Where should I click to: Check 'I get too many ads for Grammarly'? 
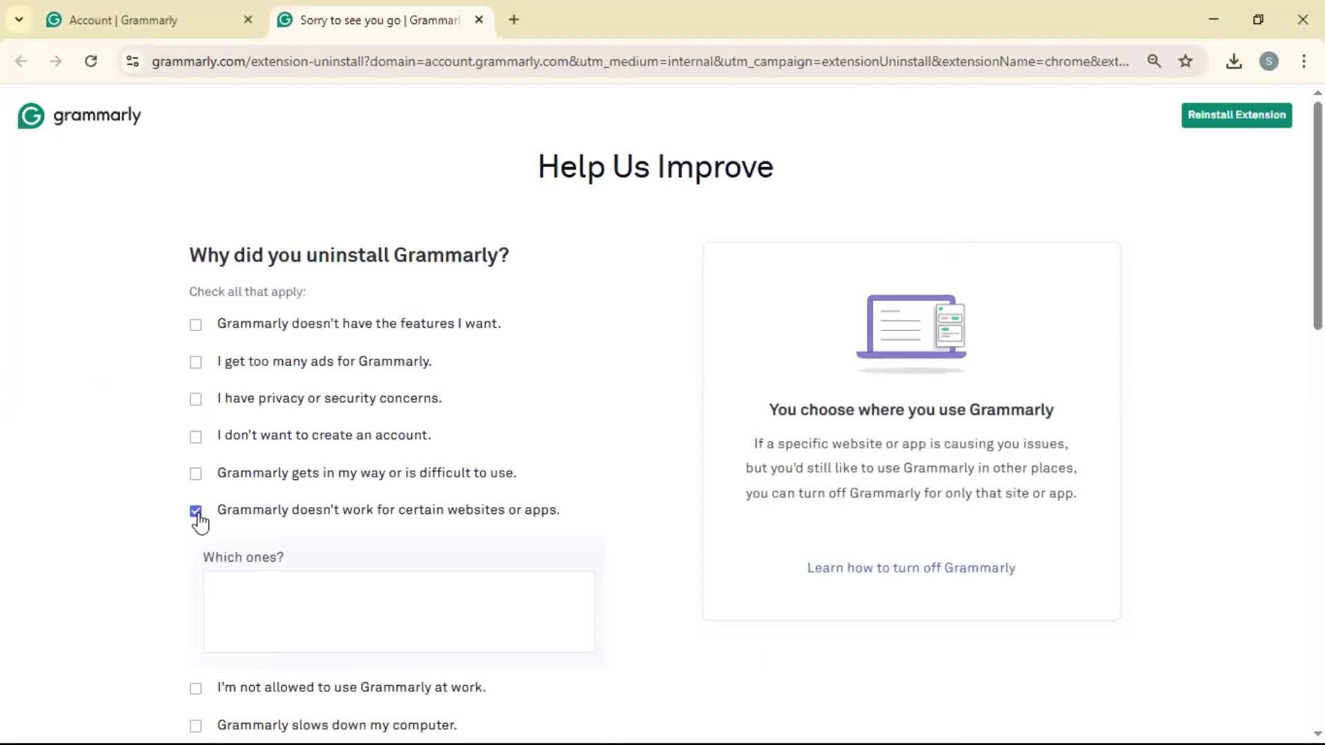[196, 362]
